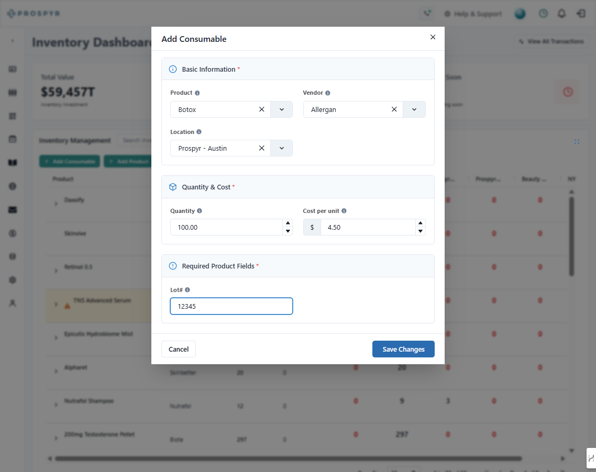Click the Quantity info icon
Image resolution: width=596 pixels, height=472 pixels.
pyautogui.click(x=200, y=211)
